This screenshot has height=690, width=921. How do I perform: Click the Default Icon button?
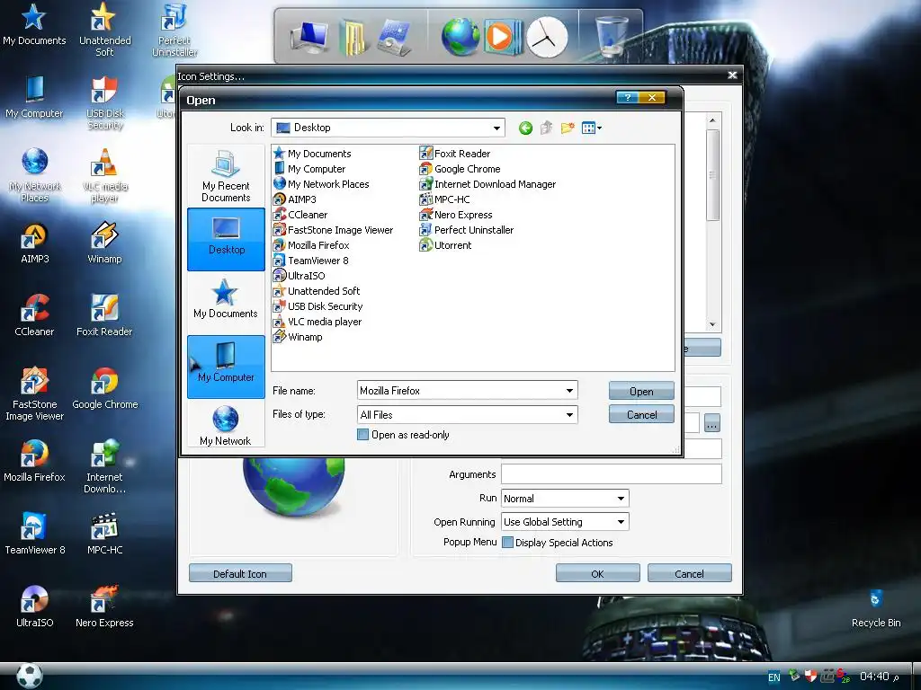click(x=240, y=573)
